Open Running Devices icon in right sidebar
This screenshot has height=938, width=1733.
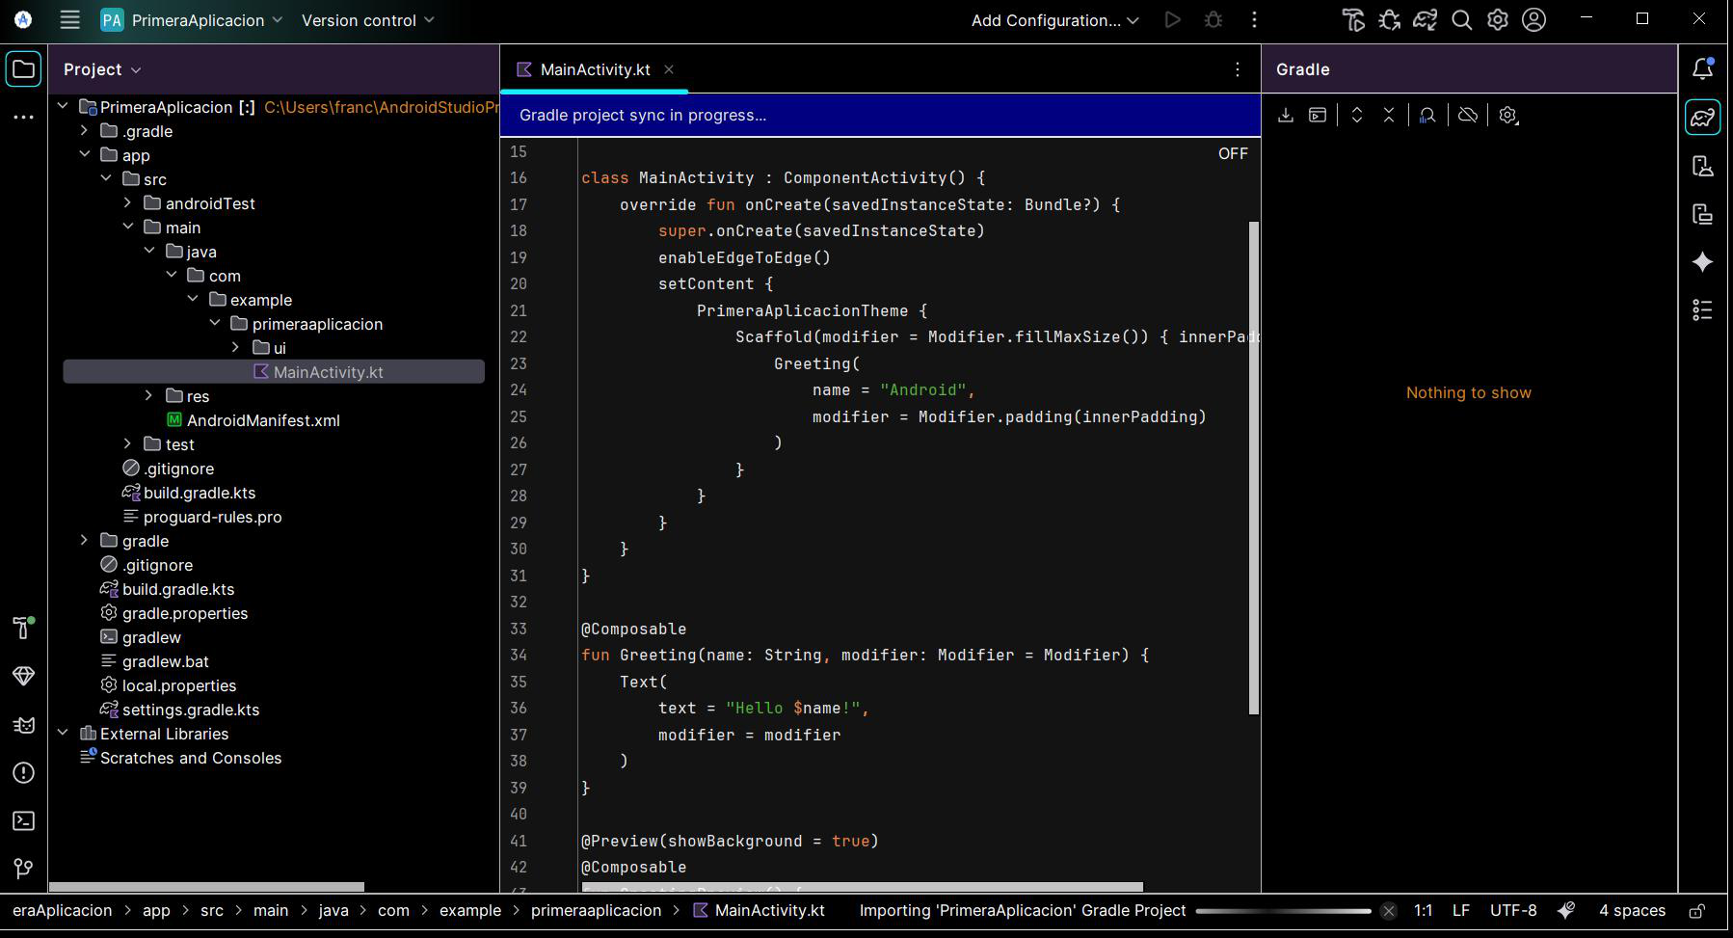pyautogui.click(x=1703, y=214)
